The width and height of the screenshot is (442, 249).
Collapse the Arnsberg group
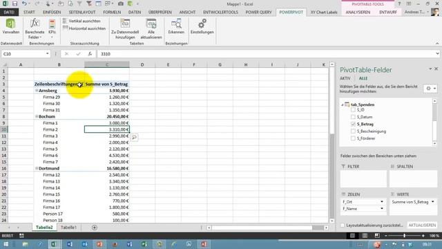pyautogui.click(x=37, y=91)
